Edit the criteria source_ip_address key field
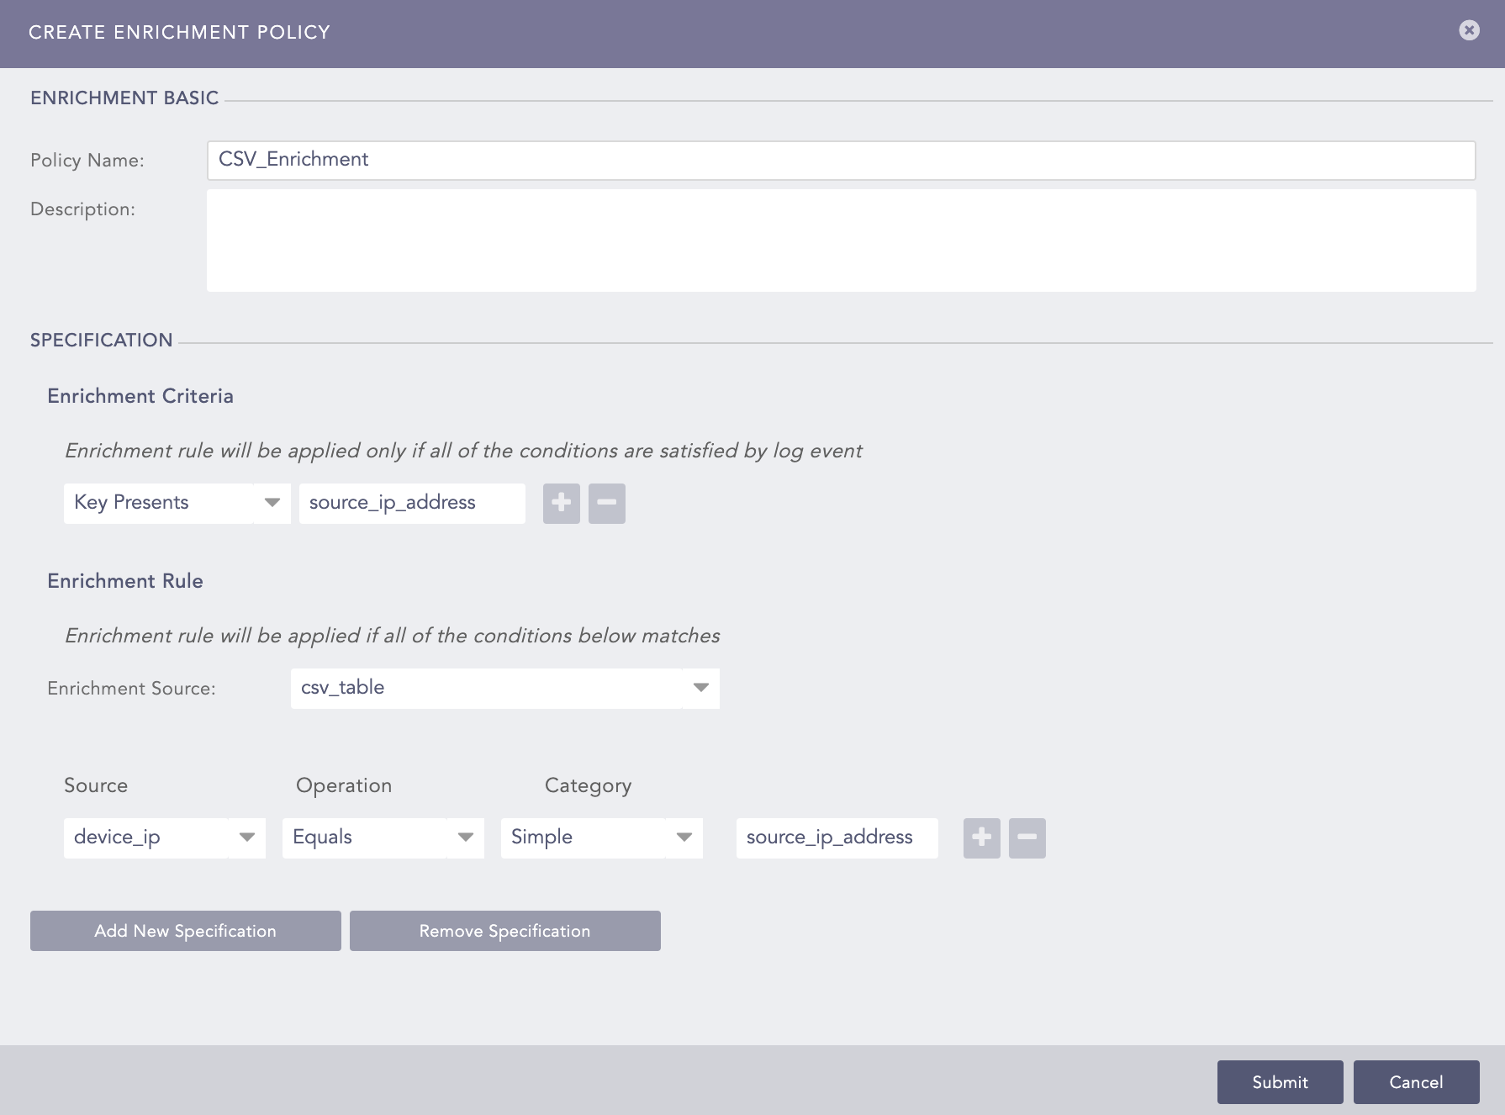1505x1115 pixels. 412,503
